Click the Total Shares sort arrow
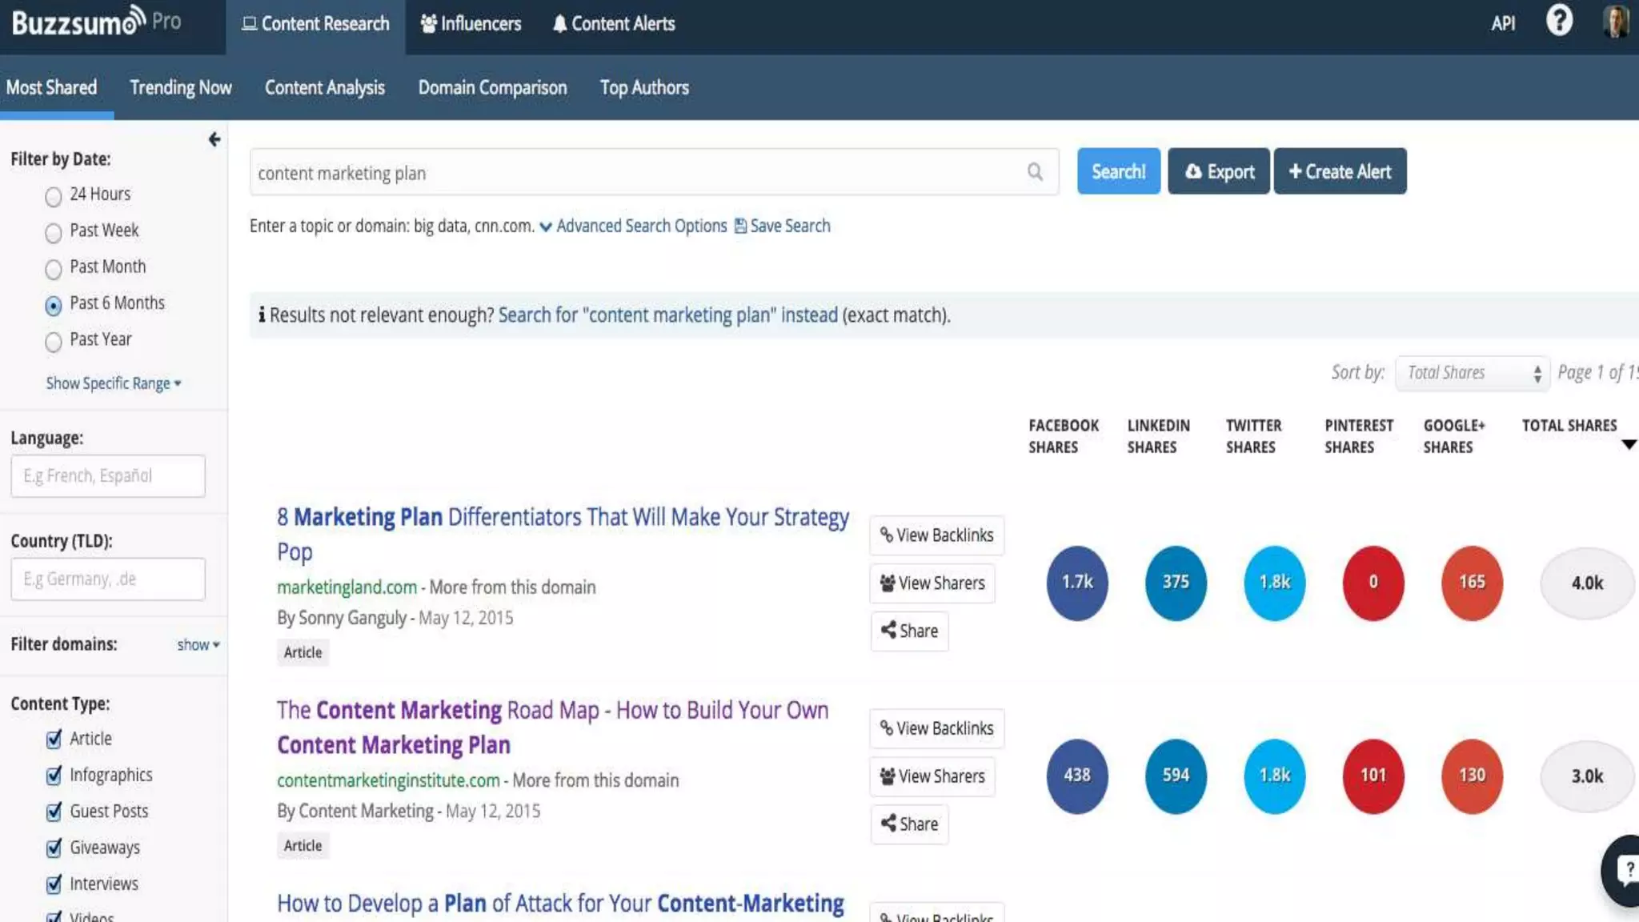The image size is (1639, 922). click(1628, 444)
